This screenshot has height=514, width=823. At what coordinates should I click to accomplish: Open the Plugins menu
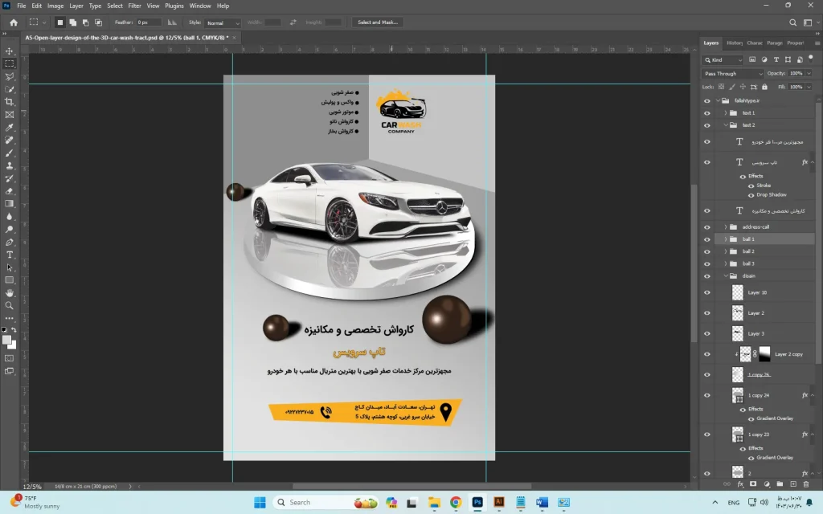click(174, 6)
